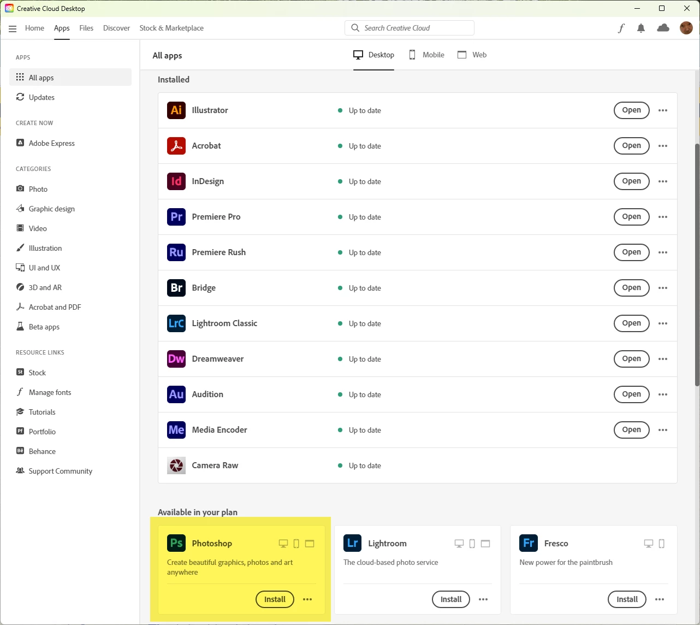Select the Illustration category

[70, 248]
